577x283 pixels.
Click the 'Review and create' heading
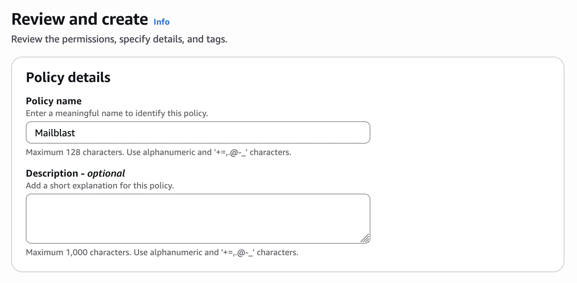[80, 19]
